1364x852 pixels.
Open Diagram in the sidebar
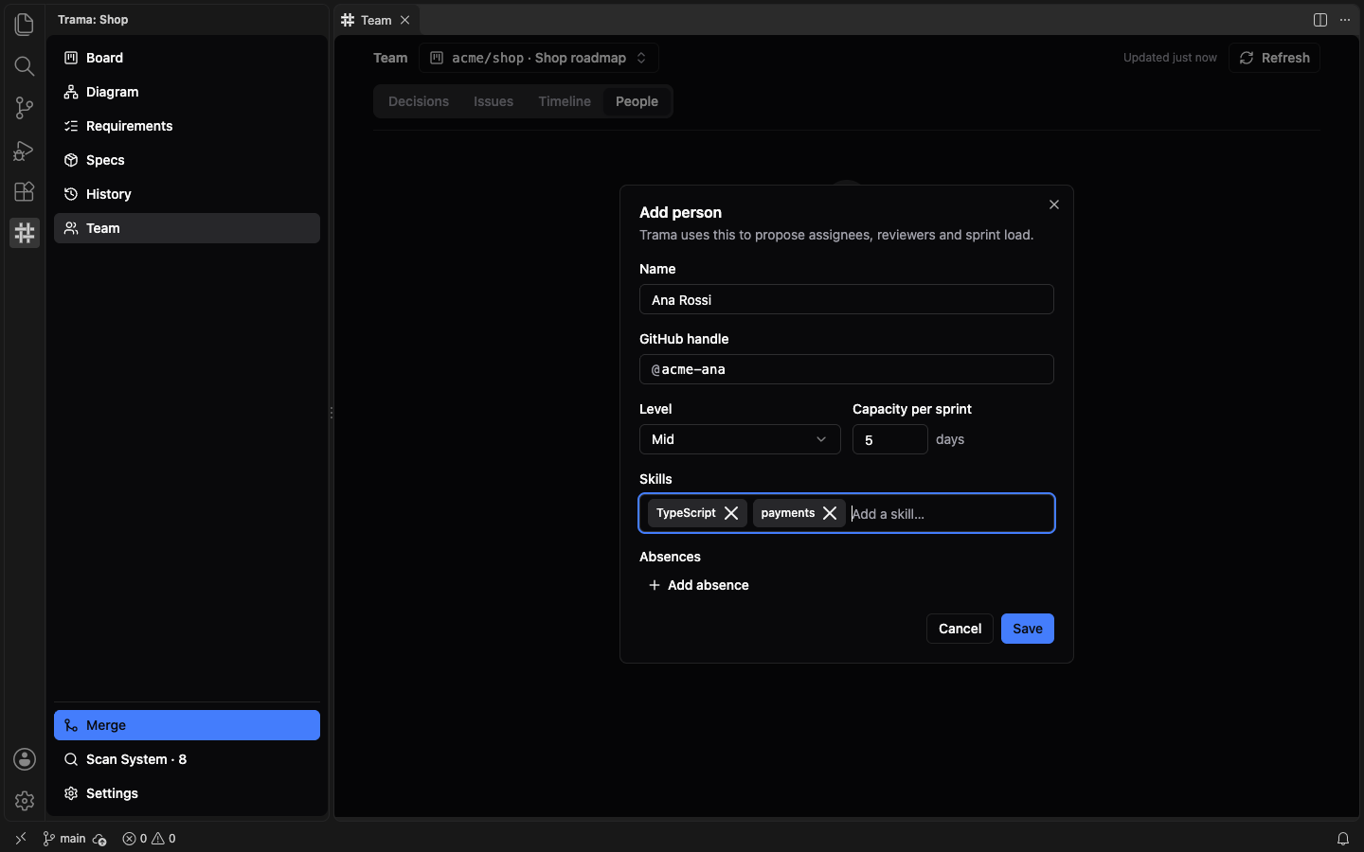(x=188, y=92)
